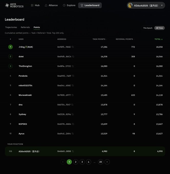
Task: Click referral points value 772
Action: (x=133, y=47)
